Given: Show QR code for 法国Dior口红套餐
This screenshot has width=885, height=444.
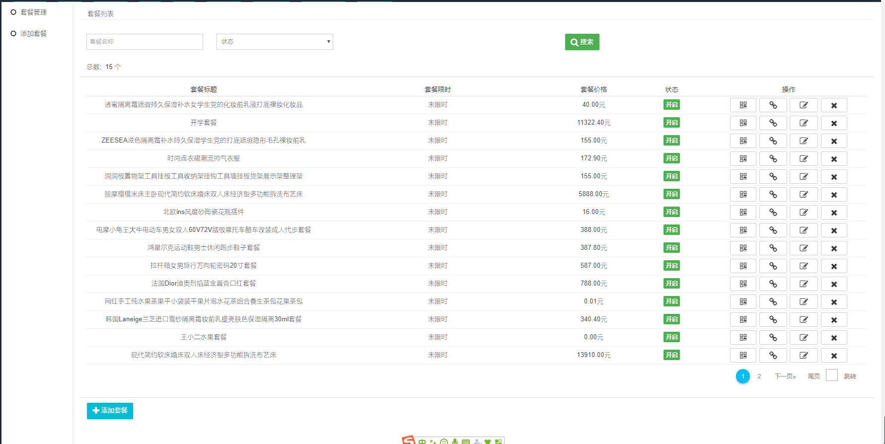Looking at the screenshot, I should click(x=743, y=284).
